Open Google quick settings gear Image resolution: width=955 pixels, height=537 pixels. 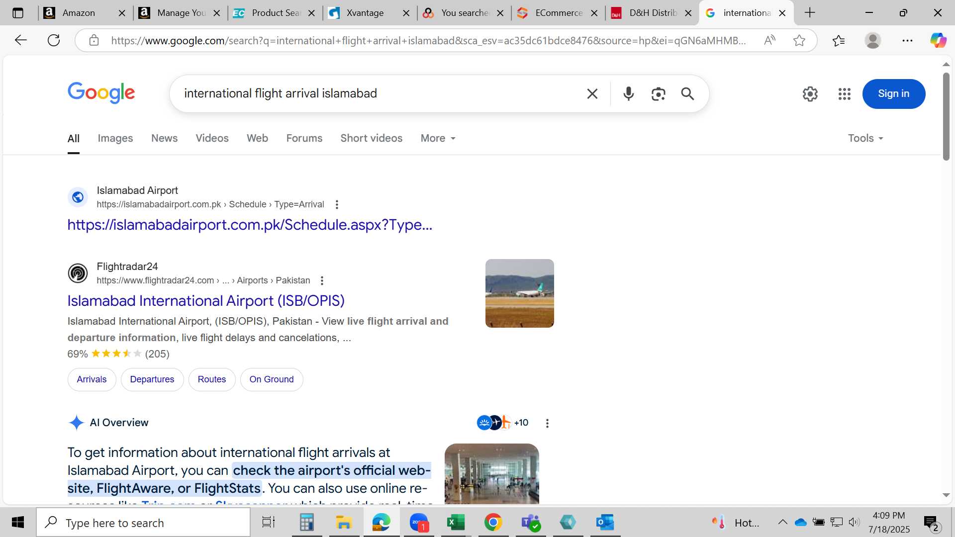[810, 93]
